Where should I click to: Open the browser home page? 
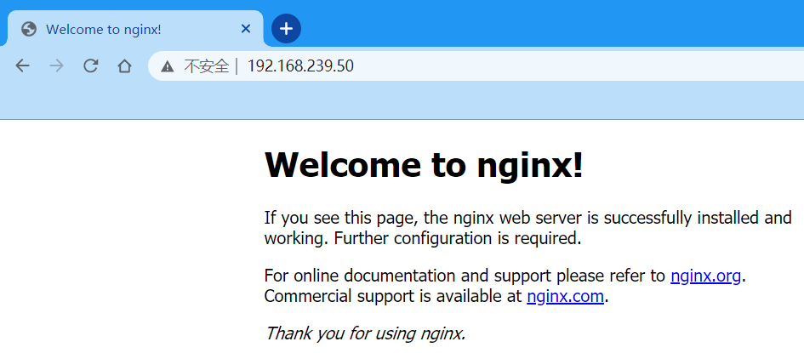point(124,66)
